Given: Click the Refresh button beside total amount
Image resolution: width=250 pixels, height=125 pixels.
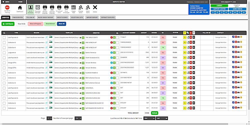Looking at the screenshot, I should 154,113.
